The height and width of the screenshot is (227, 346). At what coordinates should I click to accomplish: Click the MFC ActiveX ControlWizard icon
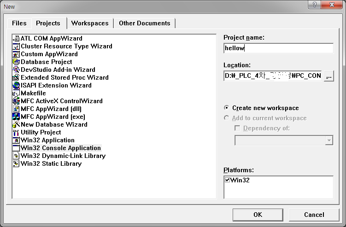16,101
